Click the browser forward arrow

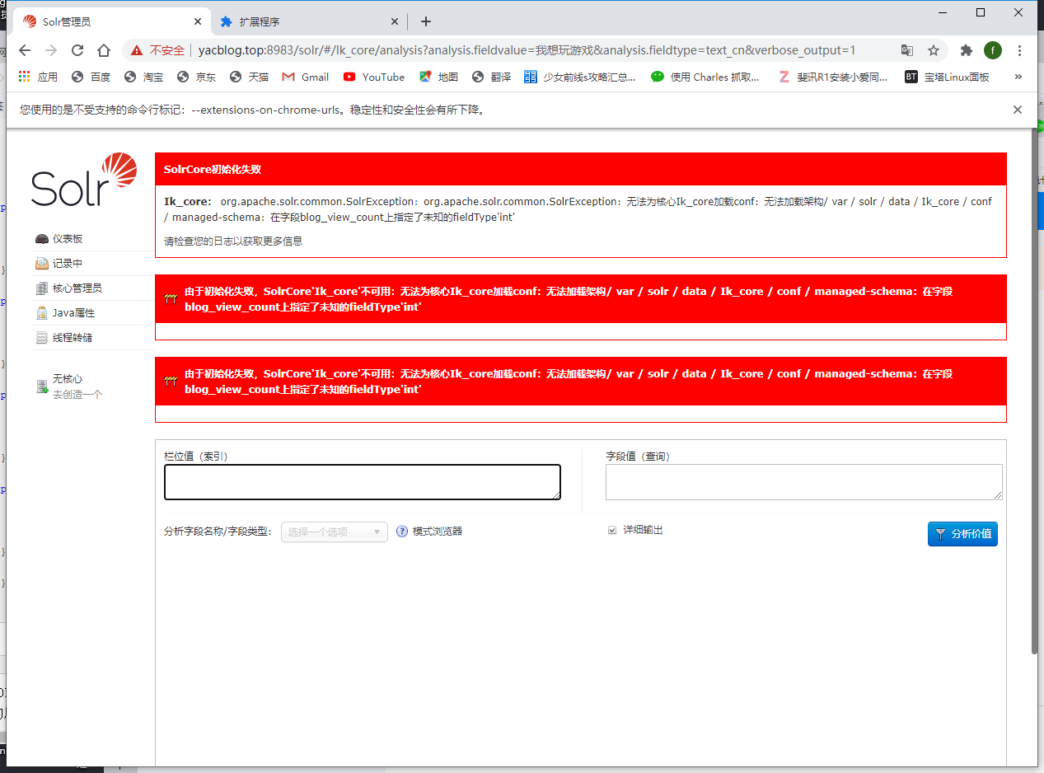[x=51, y=50]
